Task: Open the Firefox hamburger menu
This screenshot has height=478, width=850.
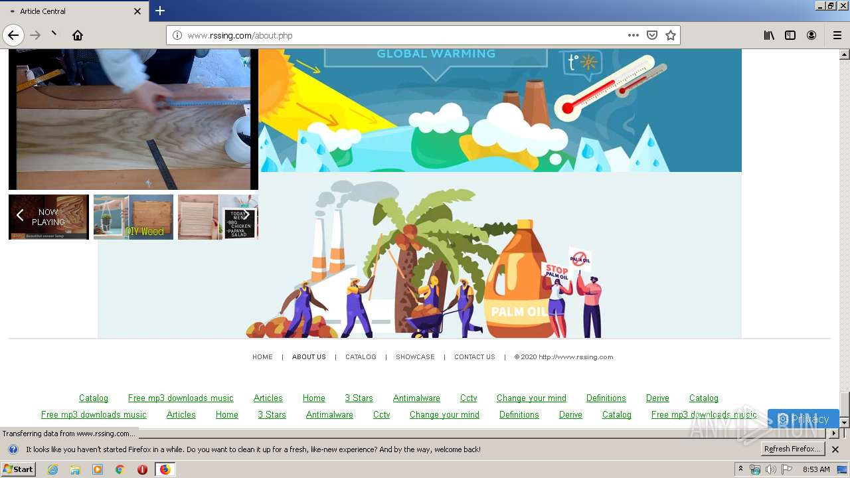Action: pyautogui.click(x=837, y=35)
